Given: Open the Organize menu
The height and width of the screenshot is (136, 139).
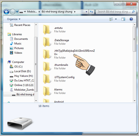Looking at the screenshot, I should 14,19.
